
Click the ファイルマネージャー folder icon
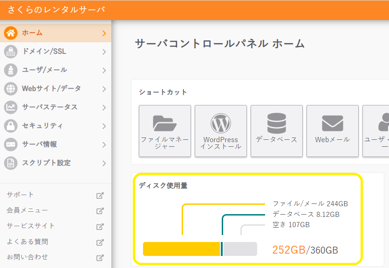pyautogui.click(x=165, y=123)
